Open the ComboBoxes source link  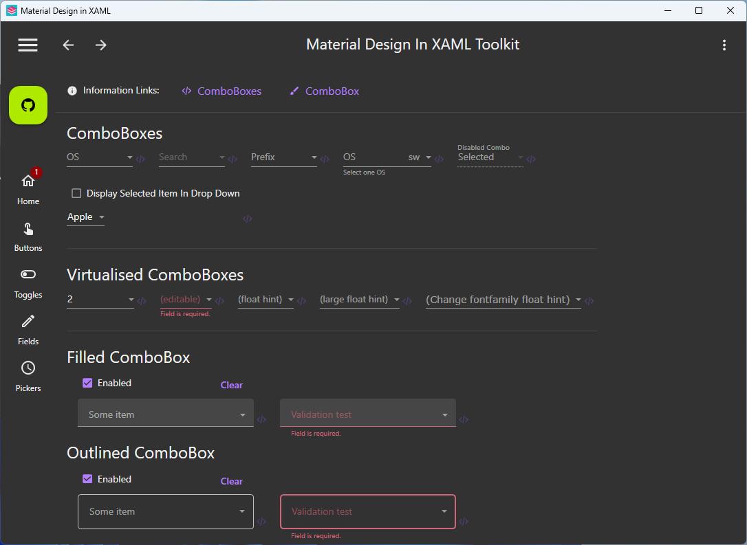[221, 91]
